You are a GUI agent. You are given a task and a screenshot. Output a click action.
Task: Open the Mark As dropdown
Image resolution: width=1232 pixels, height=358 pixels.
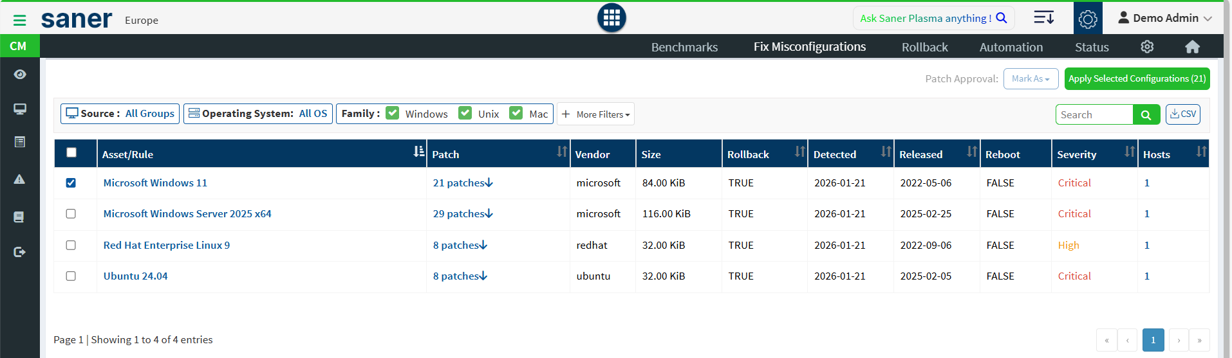(1030, 79)
